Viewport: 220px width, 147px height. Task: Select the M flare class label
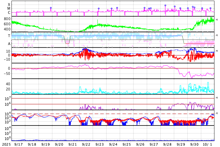[9, 9]
